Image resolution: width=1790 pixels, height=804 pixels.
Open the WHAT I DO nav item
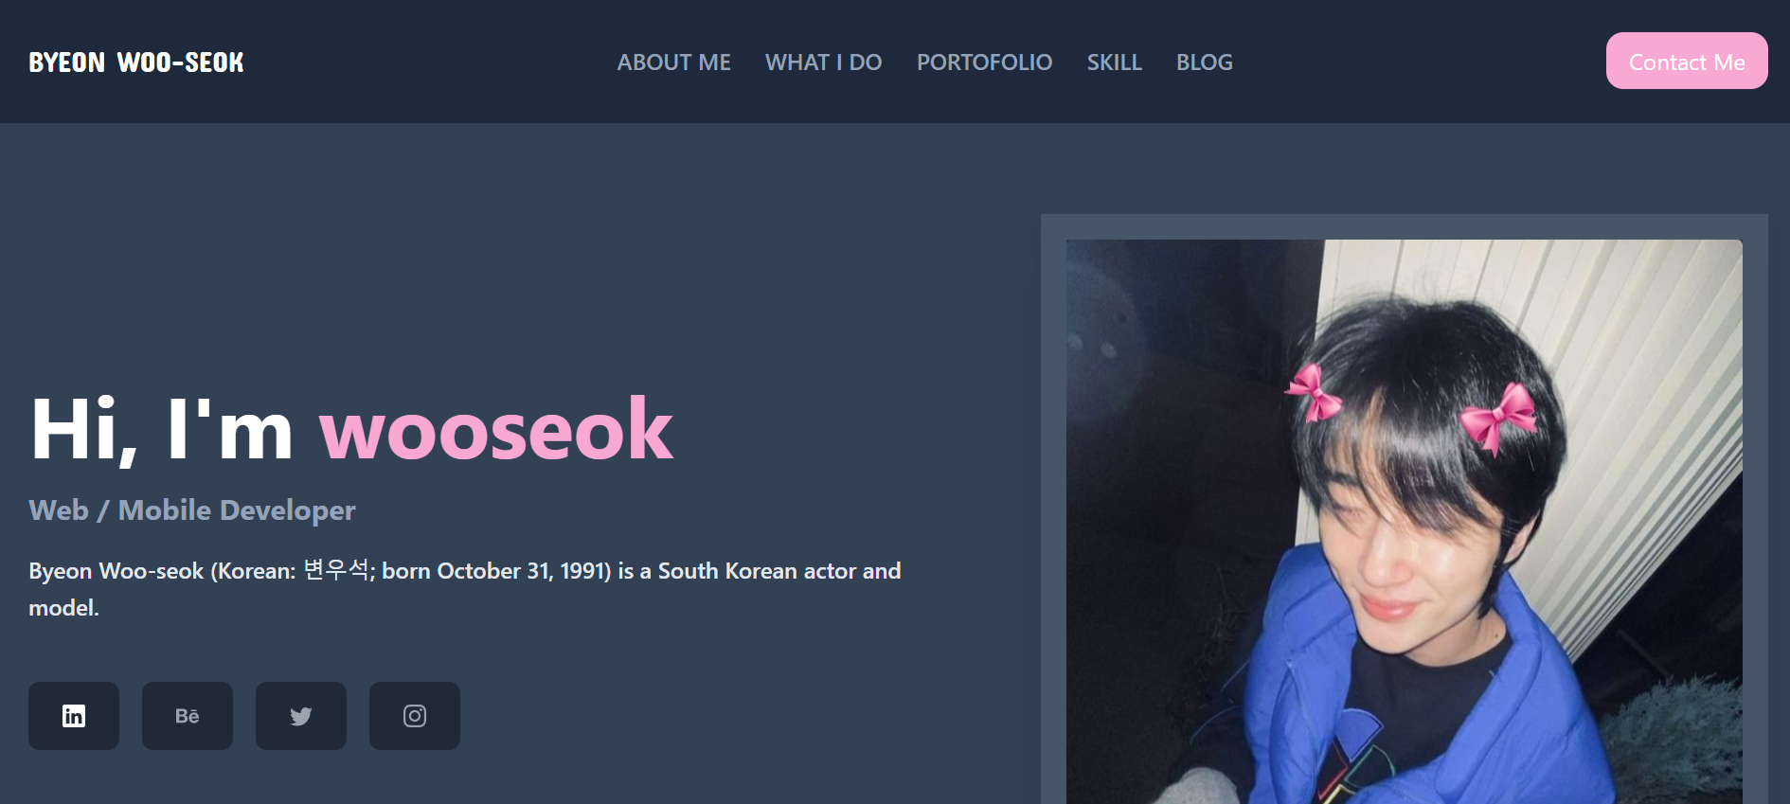(824, 63)
